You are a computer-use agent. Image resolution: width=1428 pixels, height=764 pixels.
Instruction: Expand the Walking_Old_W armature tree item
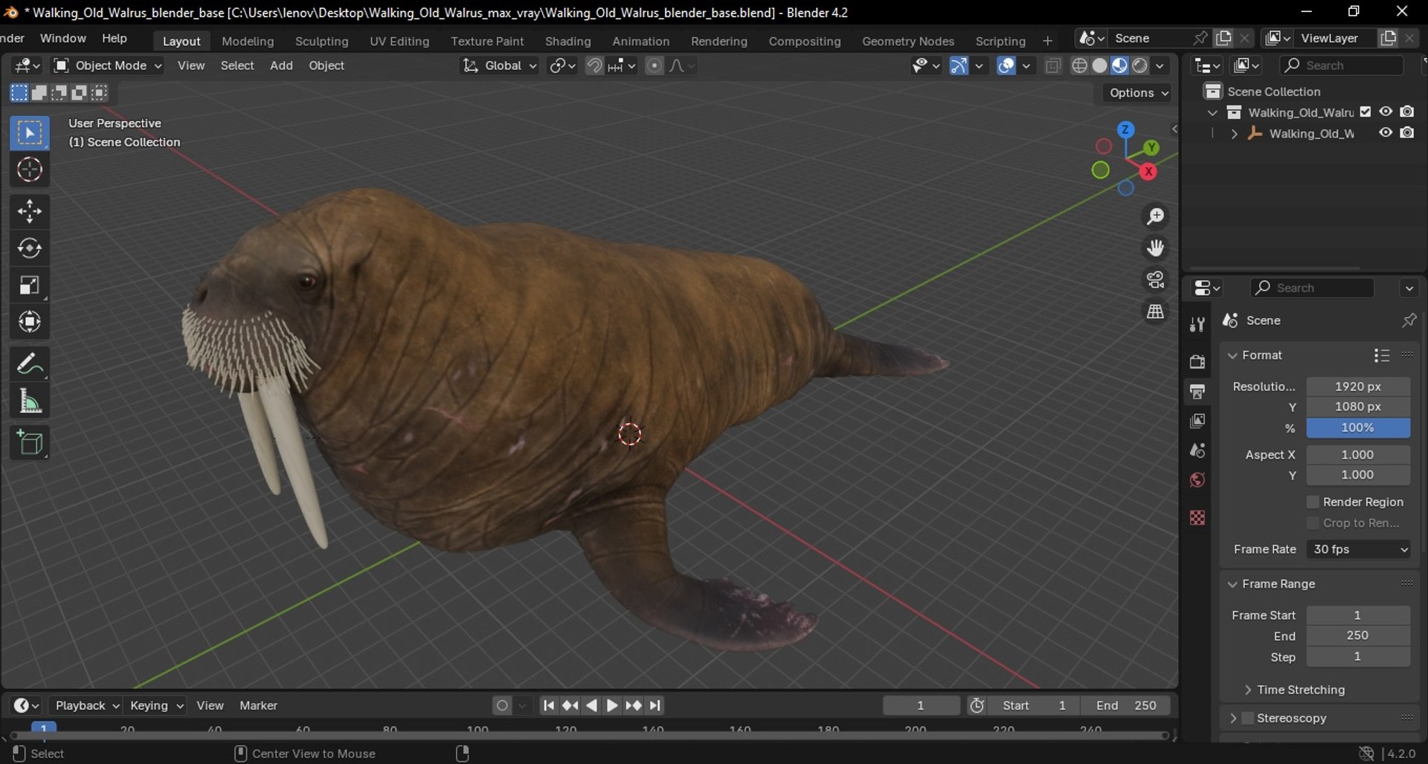[1234, 134]
